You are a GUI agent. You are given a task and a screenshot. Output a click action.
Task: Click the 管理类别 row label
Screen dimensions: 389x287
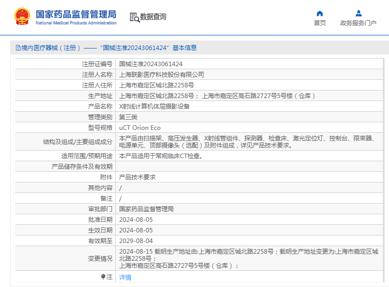[100, 117]
